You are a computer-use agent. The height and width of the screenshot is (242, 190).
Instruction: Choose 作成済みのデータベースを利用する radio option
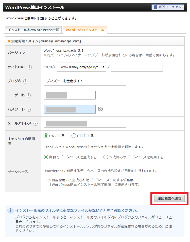[106, 157]
